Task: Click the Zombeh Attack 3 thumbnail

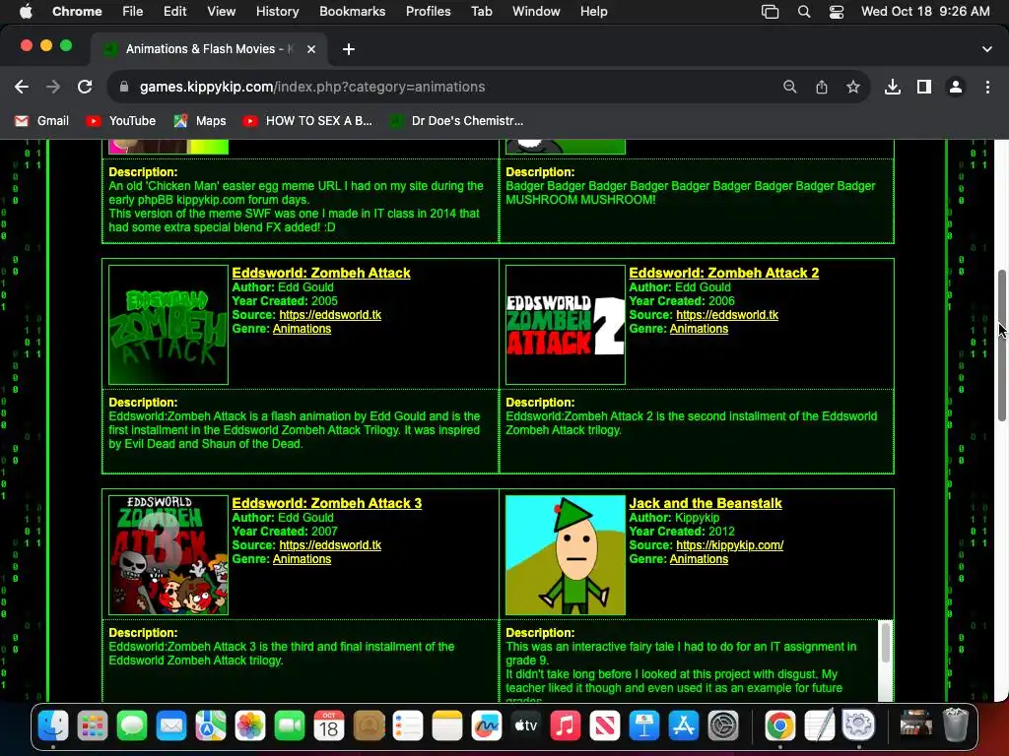Action: click(x=168, y=555)
